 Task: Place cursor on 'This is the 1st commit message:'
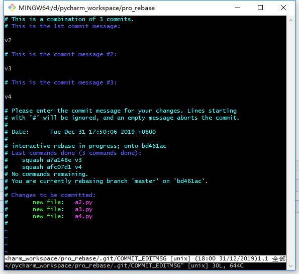[66, 26]
